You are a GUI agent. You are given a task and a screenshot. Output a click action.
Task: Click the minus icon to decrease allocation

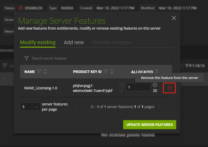pos(122,85)
